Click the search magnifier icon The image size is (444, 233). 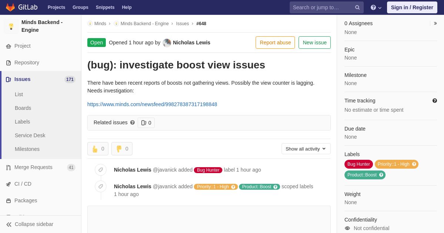(357, 7)
